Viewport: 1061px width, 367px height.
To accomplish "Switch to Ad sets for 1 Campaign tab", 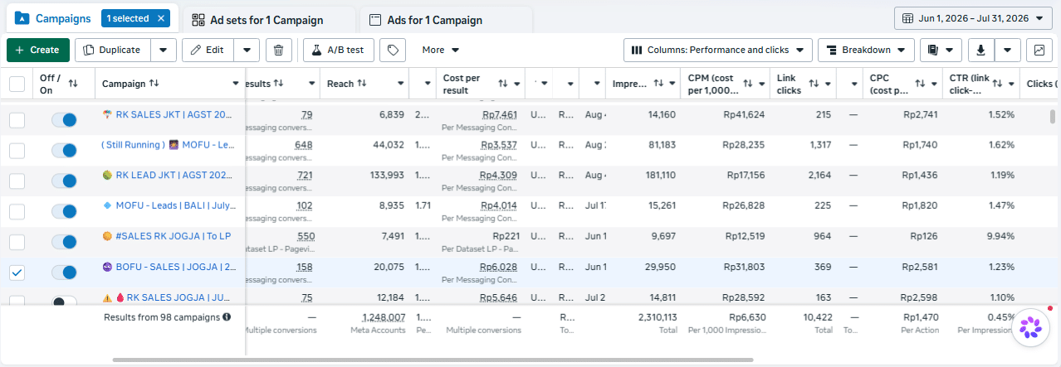I will click(x=266, y=19).
